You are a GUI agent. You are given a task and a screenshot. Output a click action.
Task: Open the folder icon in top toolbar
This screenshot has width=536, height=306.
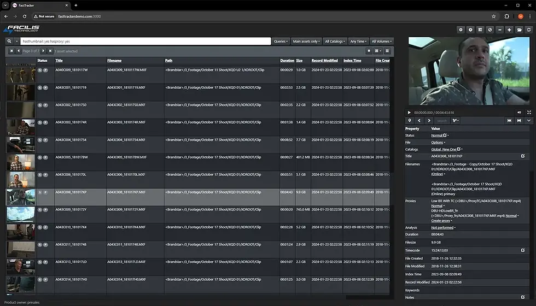tap(519, 30)
